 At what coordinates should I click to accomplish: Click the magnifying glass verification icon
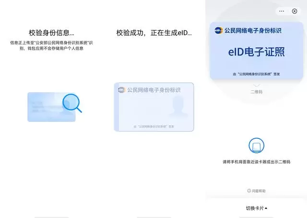(72, 102)
